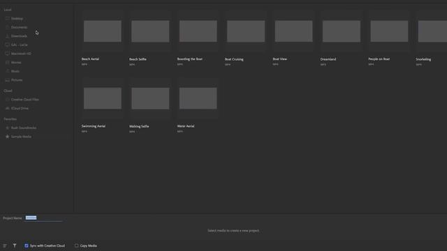Image resolution: width=447 pixels, height=251 pixels.
Task: Select the Snorkeling clip thumbnail
Action: [432, 31]
